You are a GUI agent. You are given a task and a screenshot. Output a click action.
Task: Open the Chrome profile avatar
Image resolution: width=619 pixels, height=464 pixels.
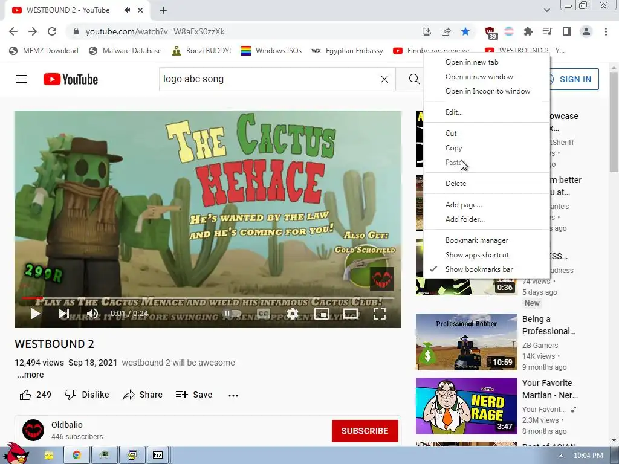586,31
